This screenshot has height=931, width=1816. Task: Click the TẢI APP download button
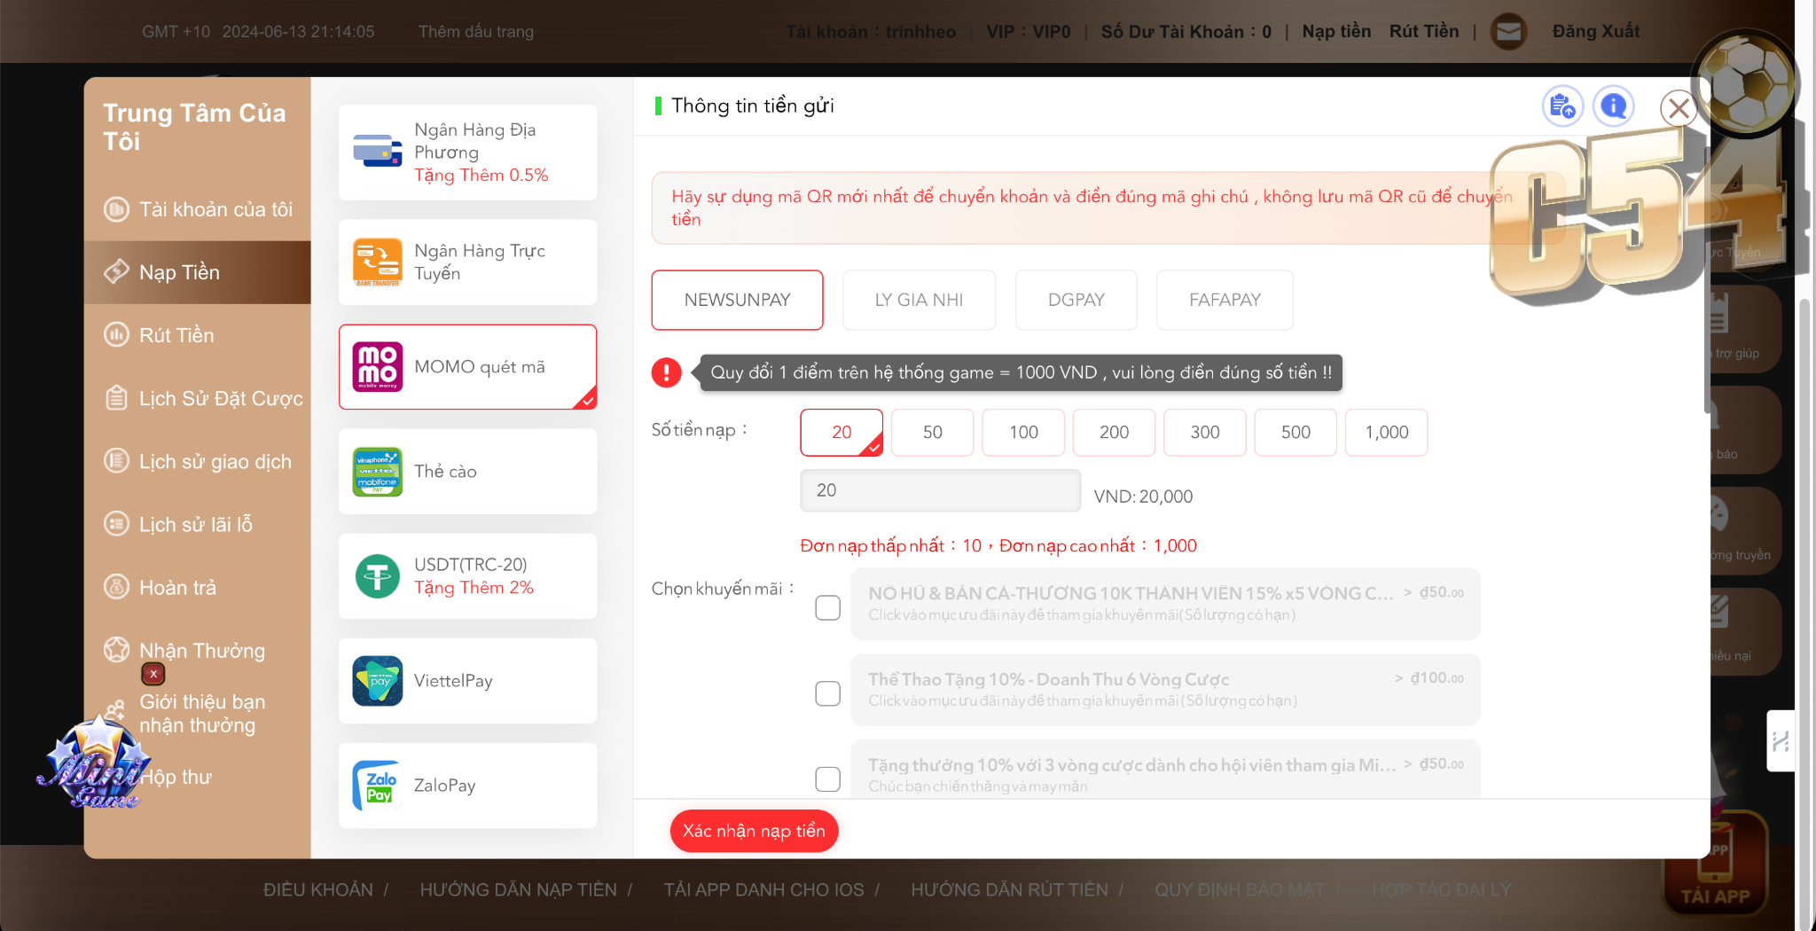tap(1715, 864)
